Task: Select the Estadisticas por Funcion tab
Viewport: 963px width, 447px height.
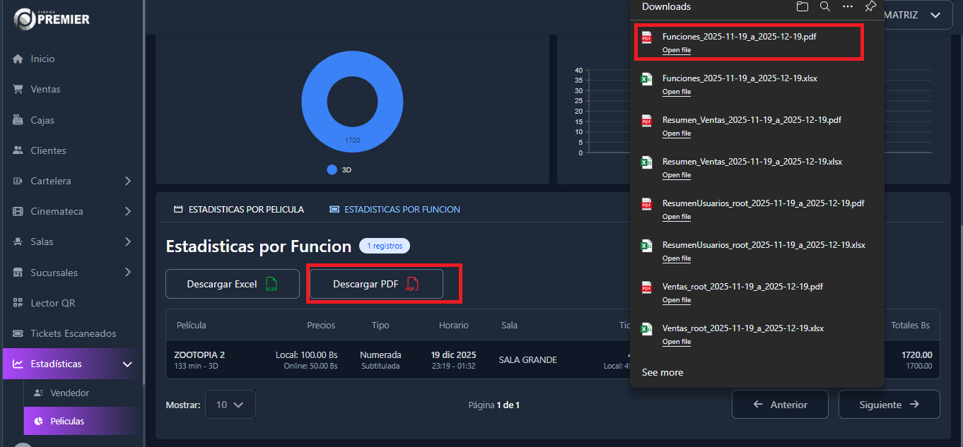Action: 395,210
